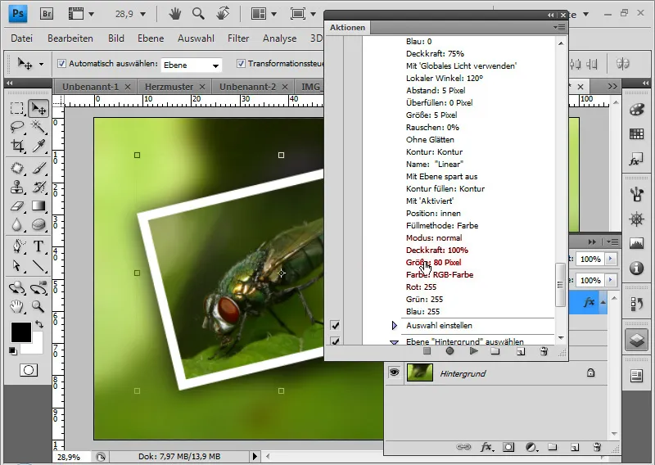Select the Hand tool in toolbox
This screenshot has width=655, height=465.
pos(16,307)
